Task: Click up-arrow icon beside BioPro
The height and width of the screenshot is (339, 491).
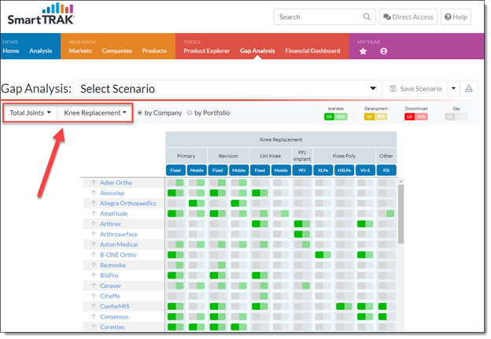Action: point(94,275)
